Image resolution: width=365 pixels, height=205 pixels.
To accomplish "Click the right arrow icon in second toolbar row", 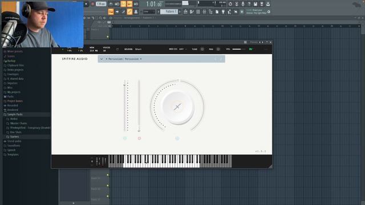I will point(117,11).
